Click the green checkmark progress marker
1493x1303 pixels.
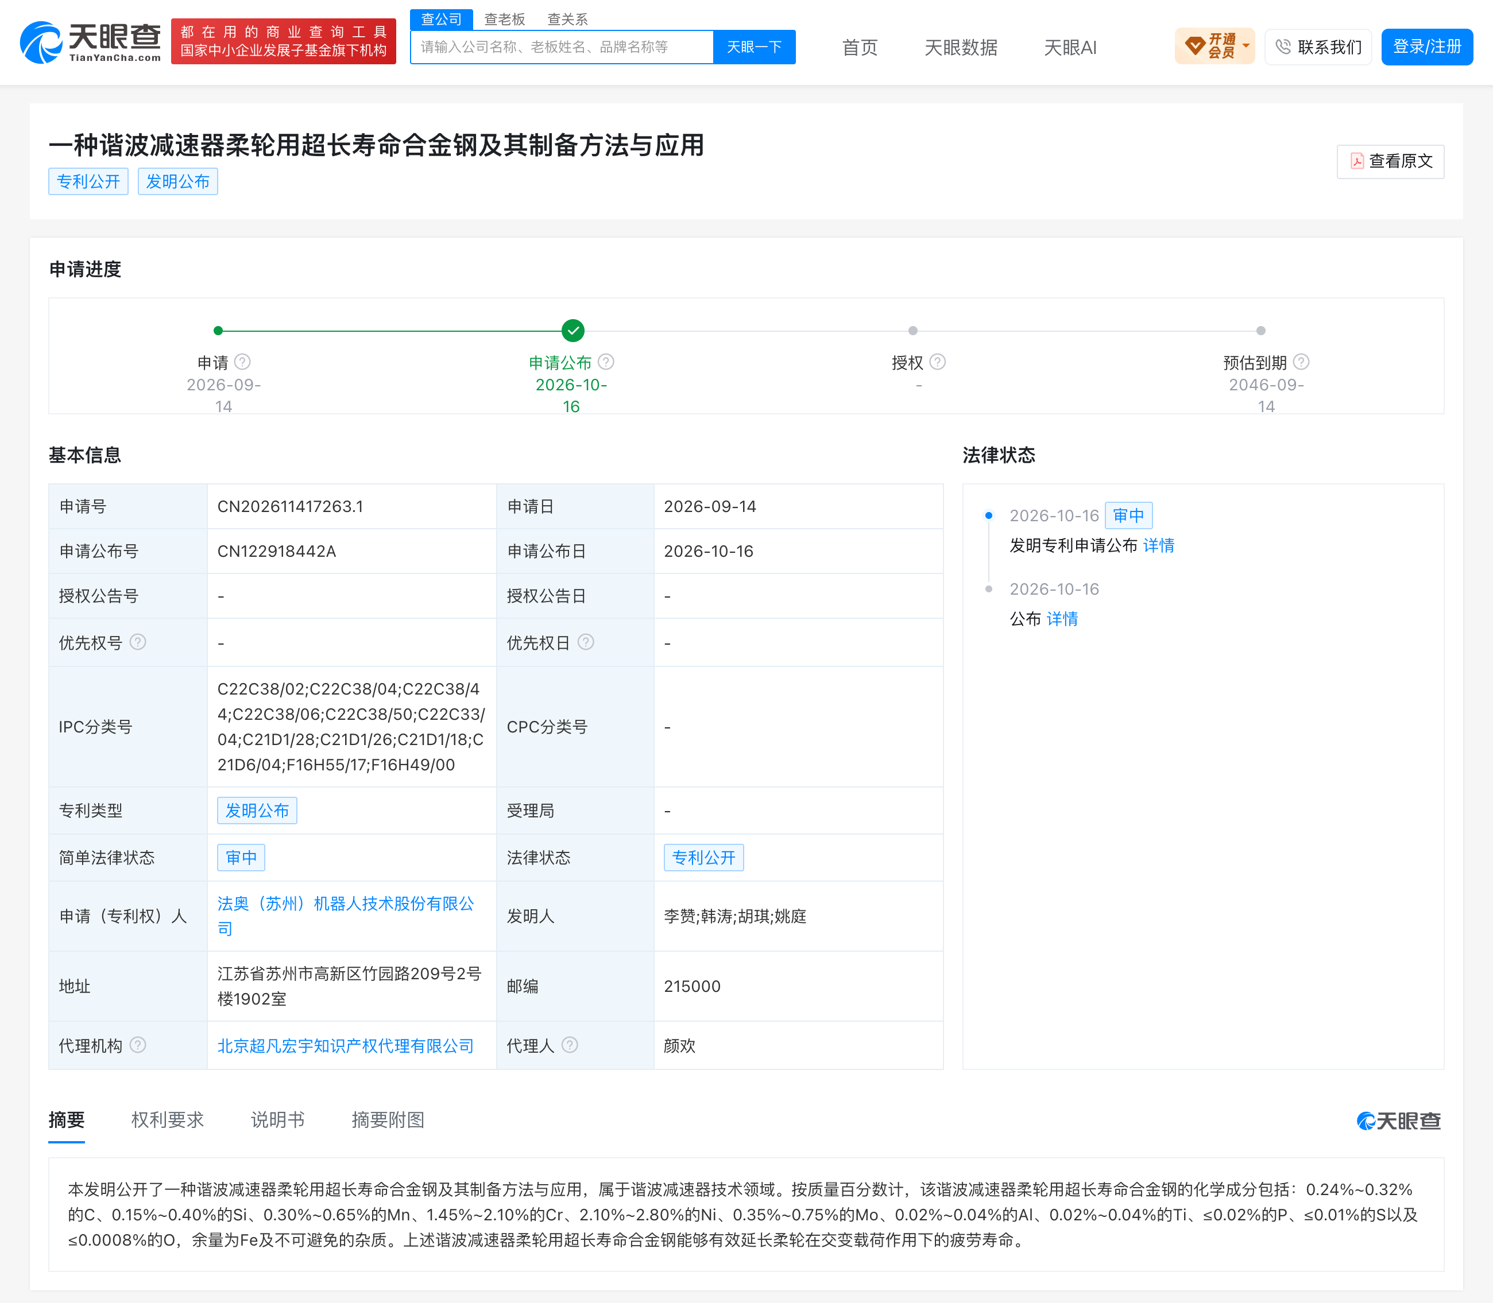click(x=573, y=331)
